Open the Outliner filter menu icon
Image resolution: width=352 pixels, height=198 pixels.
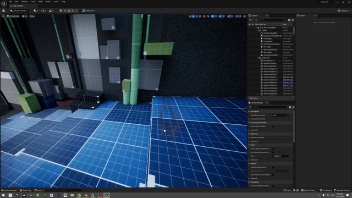(251, 20)
